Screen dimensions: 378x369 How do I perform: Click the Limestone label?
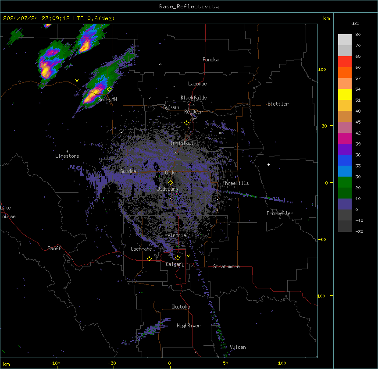click(67, 156)
